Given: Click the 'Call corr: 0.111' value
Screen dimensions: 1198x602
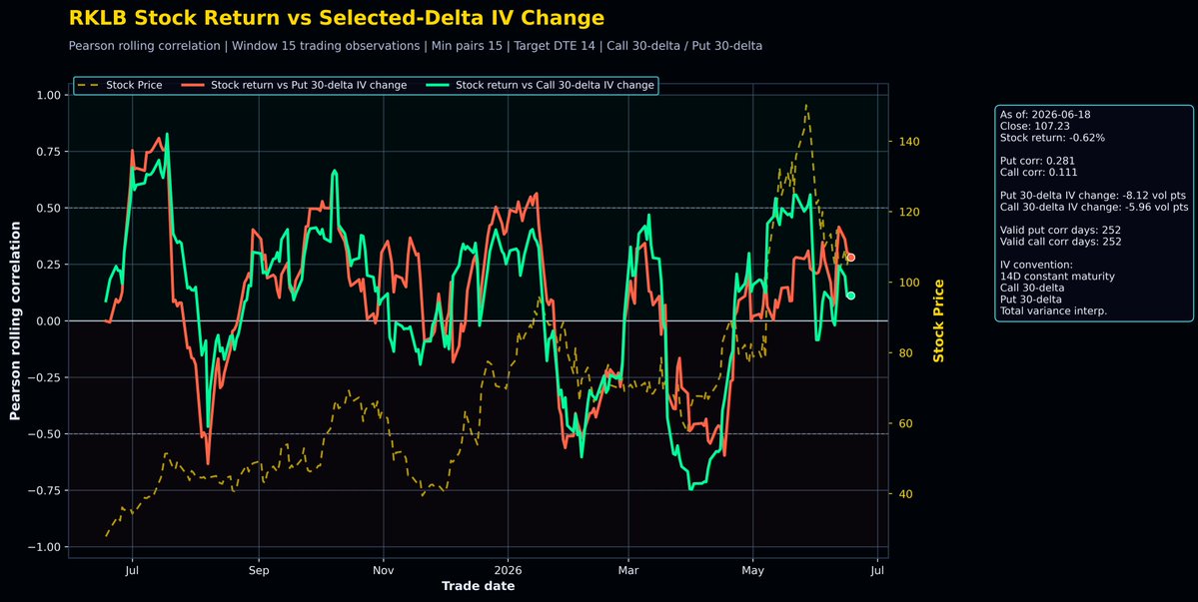Looking at the screenshot, I should click(x=1039, y=173).
